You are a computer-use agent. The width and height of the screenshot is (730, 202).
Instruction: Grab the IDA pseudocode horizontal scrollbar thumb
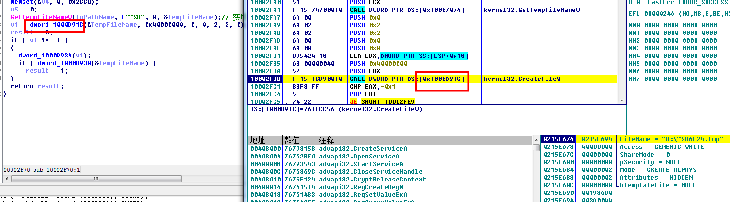tap(96, 179)
